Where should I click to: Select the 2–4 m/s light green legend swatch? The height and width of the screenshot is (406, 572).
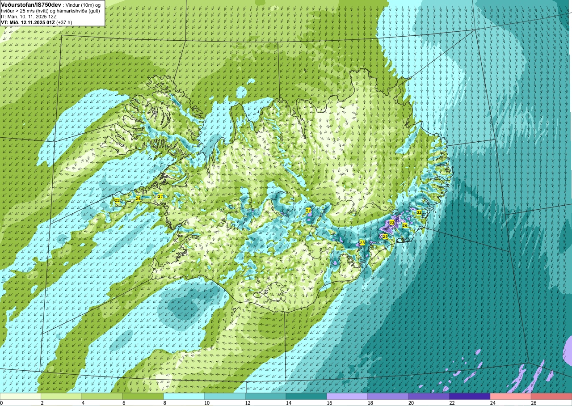(x=61, y=396)
